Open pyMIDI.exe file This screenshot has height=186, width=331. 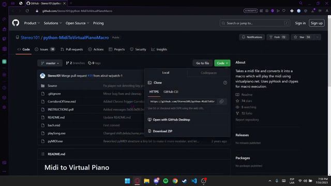click(55, 141)
